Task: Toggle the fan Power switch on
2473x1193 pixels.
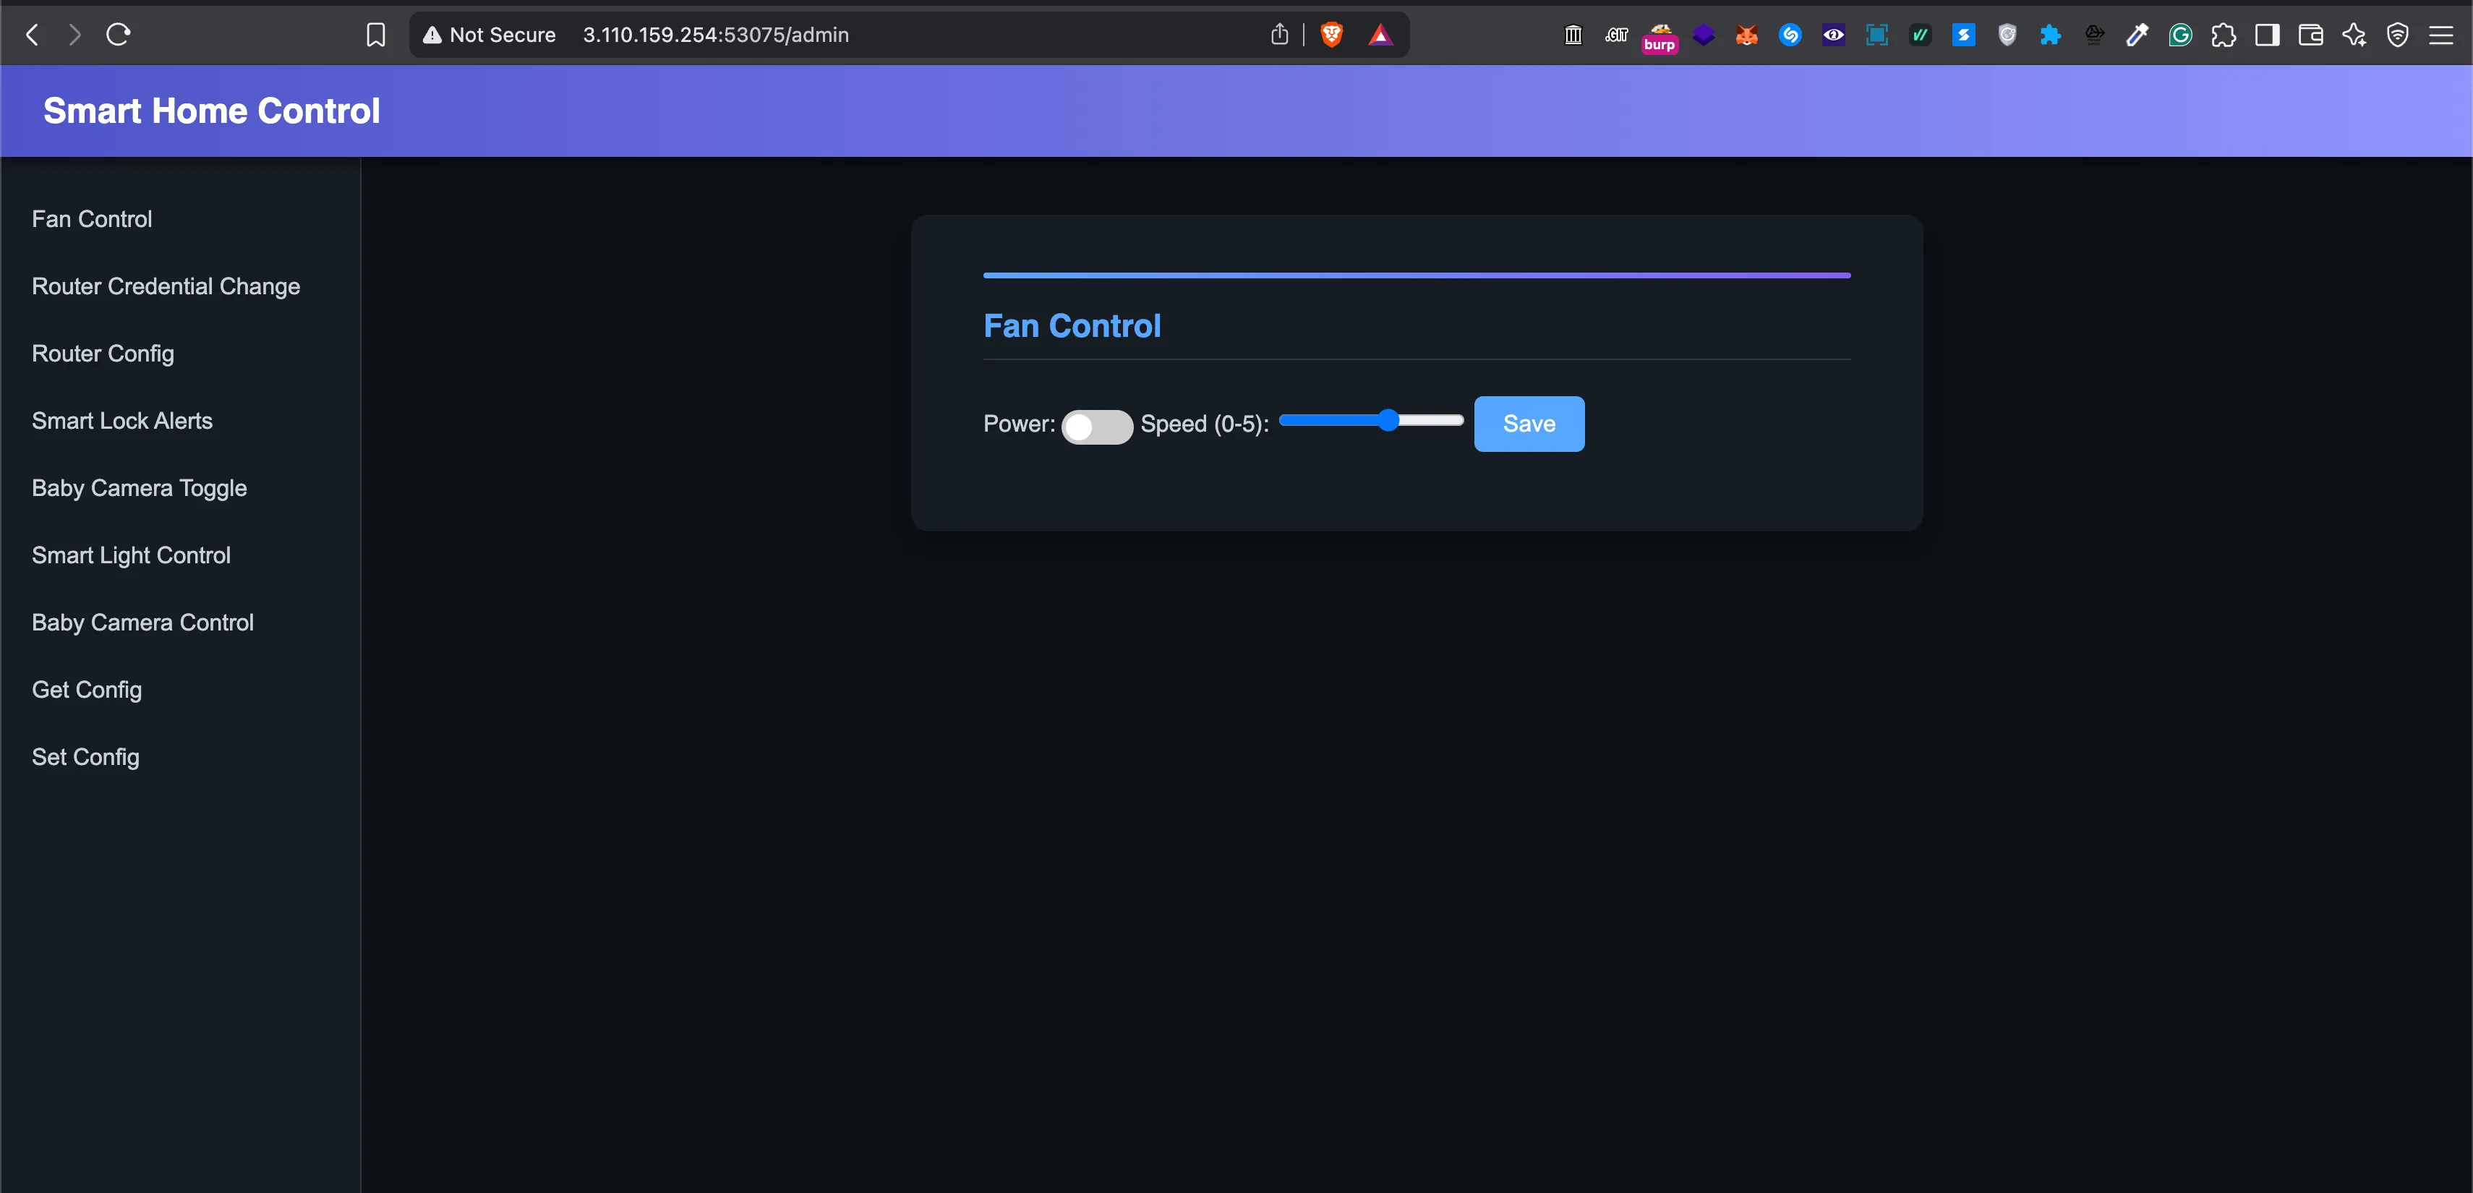Action: pos(1097,427)
